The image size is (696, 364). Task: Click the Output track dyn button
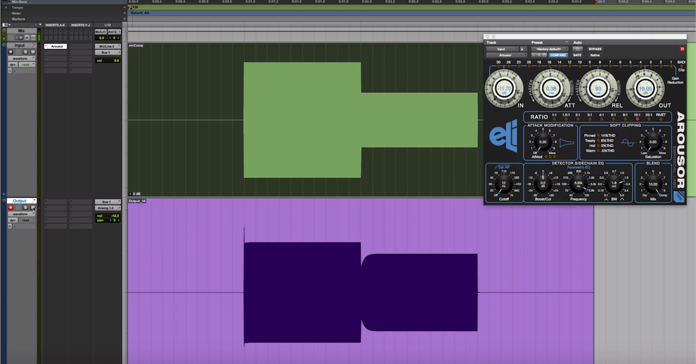coord(13,220)
